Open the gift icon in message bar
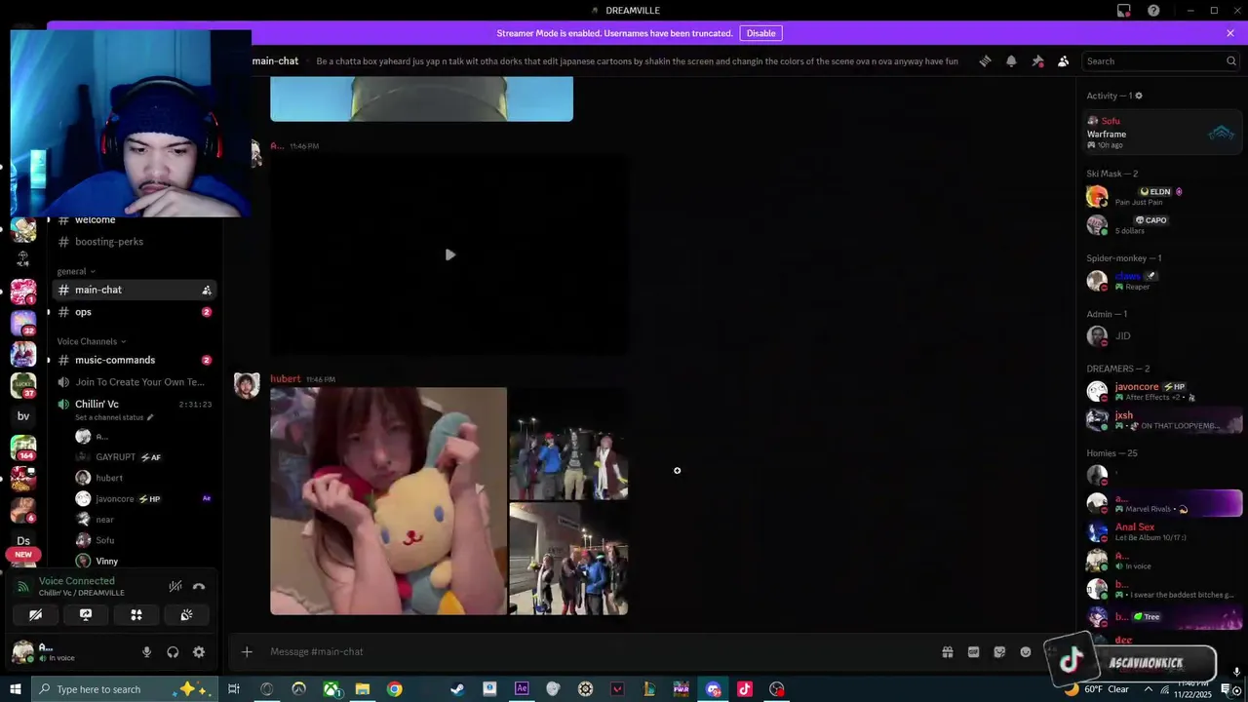Viewport: 1248px width, 702px height. (947, 651)
